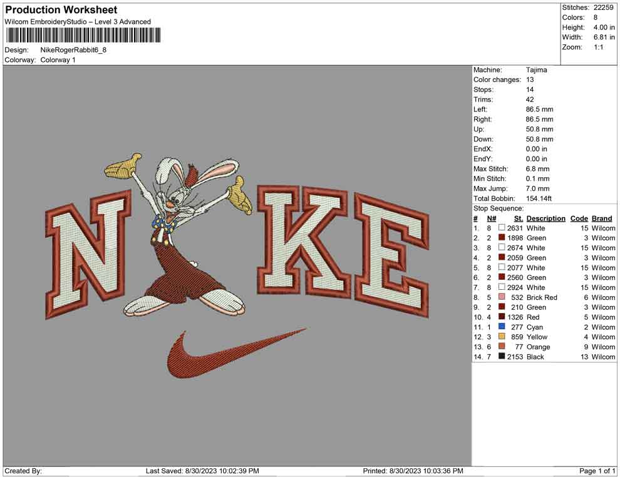Click the Orange swatch in row 13
The width and height of the screenshot is (620, 477).
click(x=502, y=346)
